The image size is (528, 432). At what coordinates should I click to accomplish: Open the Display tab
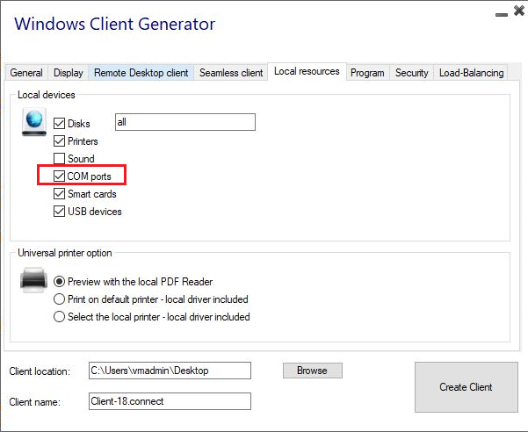point(69,73)
